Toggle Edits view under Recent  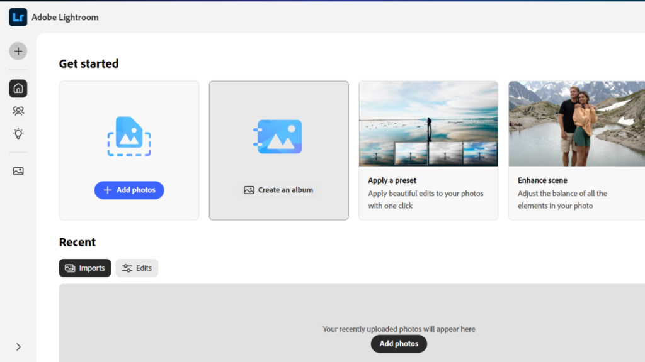pos(137,268)
